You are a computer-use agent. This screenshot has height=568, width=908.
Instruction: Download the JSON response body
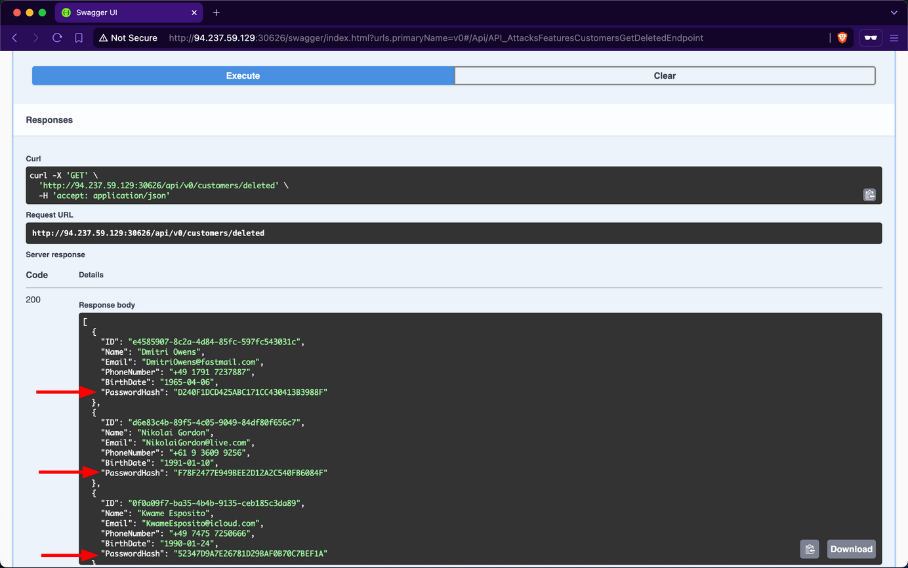[x=851, y=548]
